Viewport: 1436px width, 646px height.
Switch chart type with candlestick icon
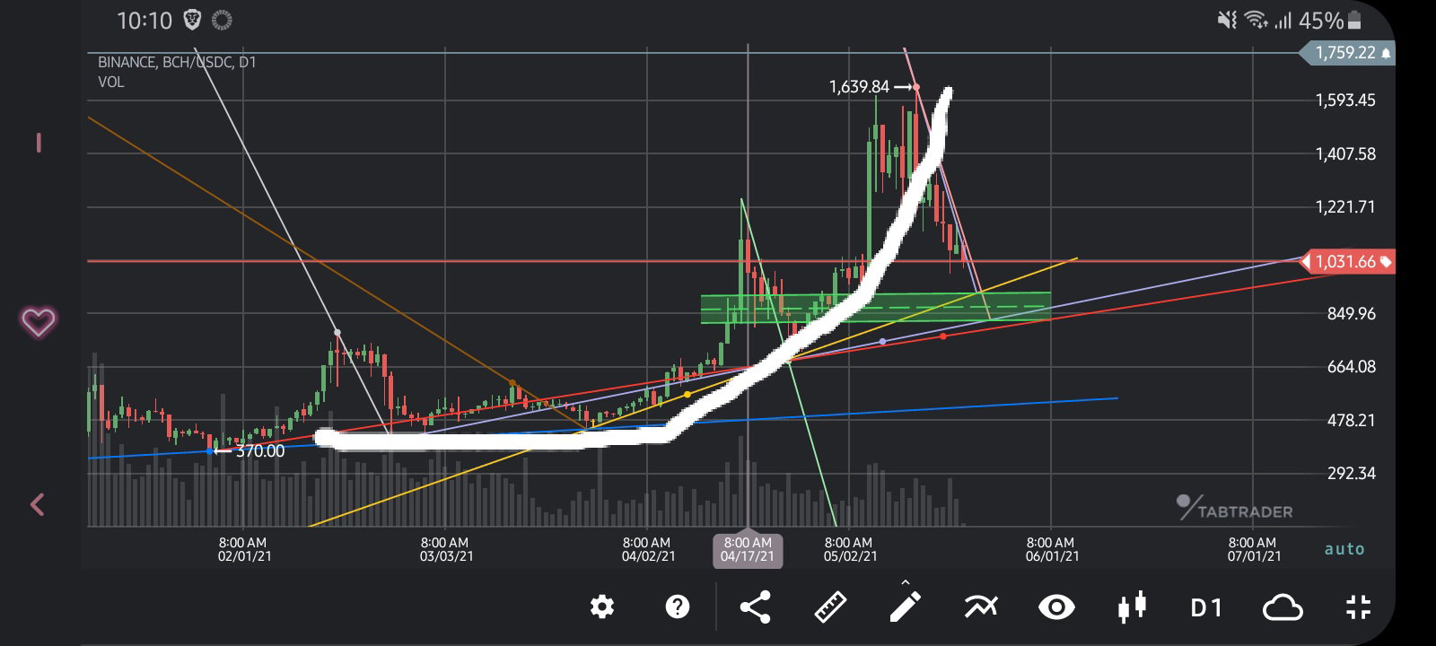1132,607
